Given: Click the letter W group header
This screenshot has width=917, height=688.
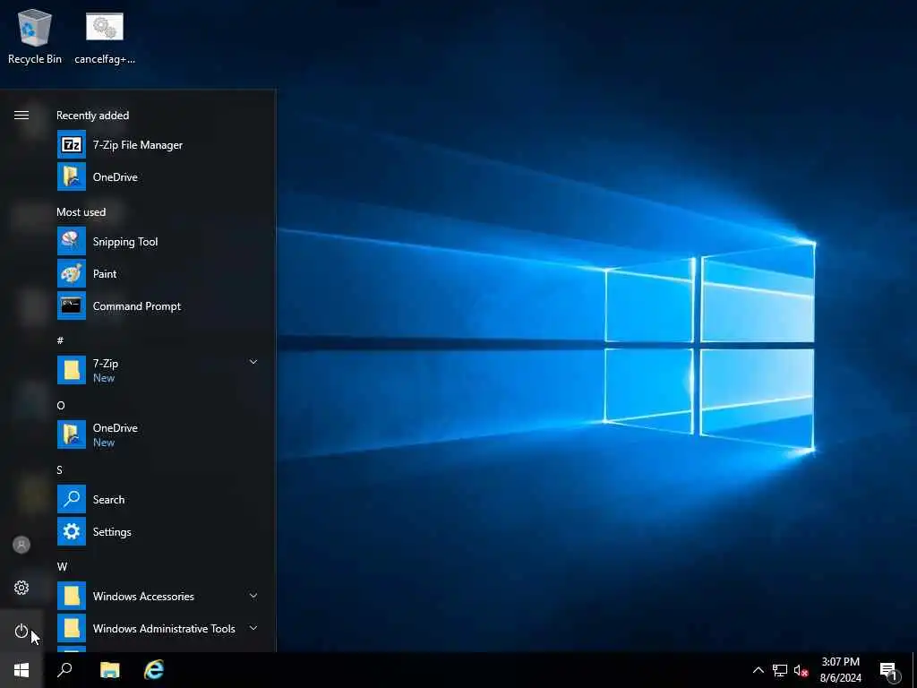Looking at the screenshot, I should tap(62, 566).
